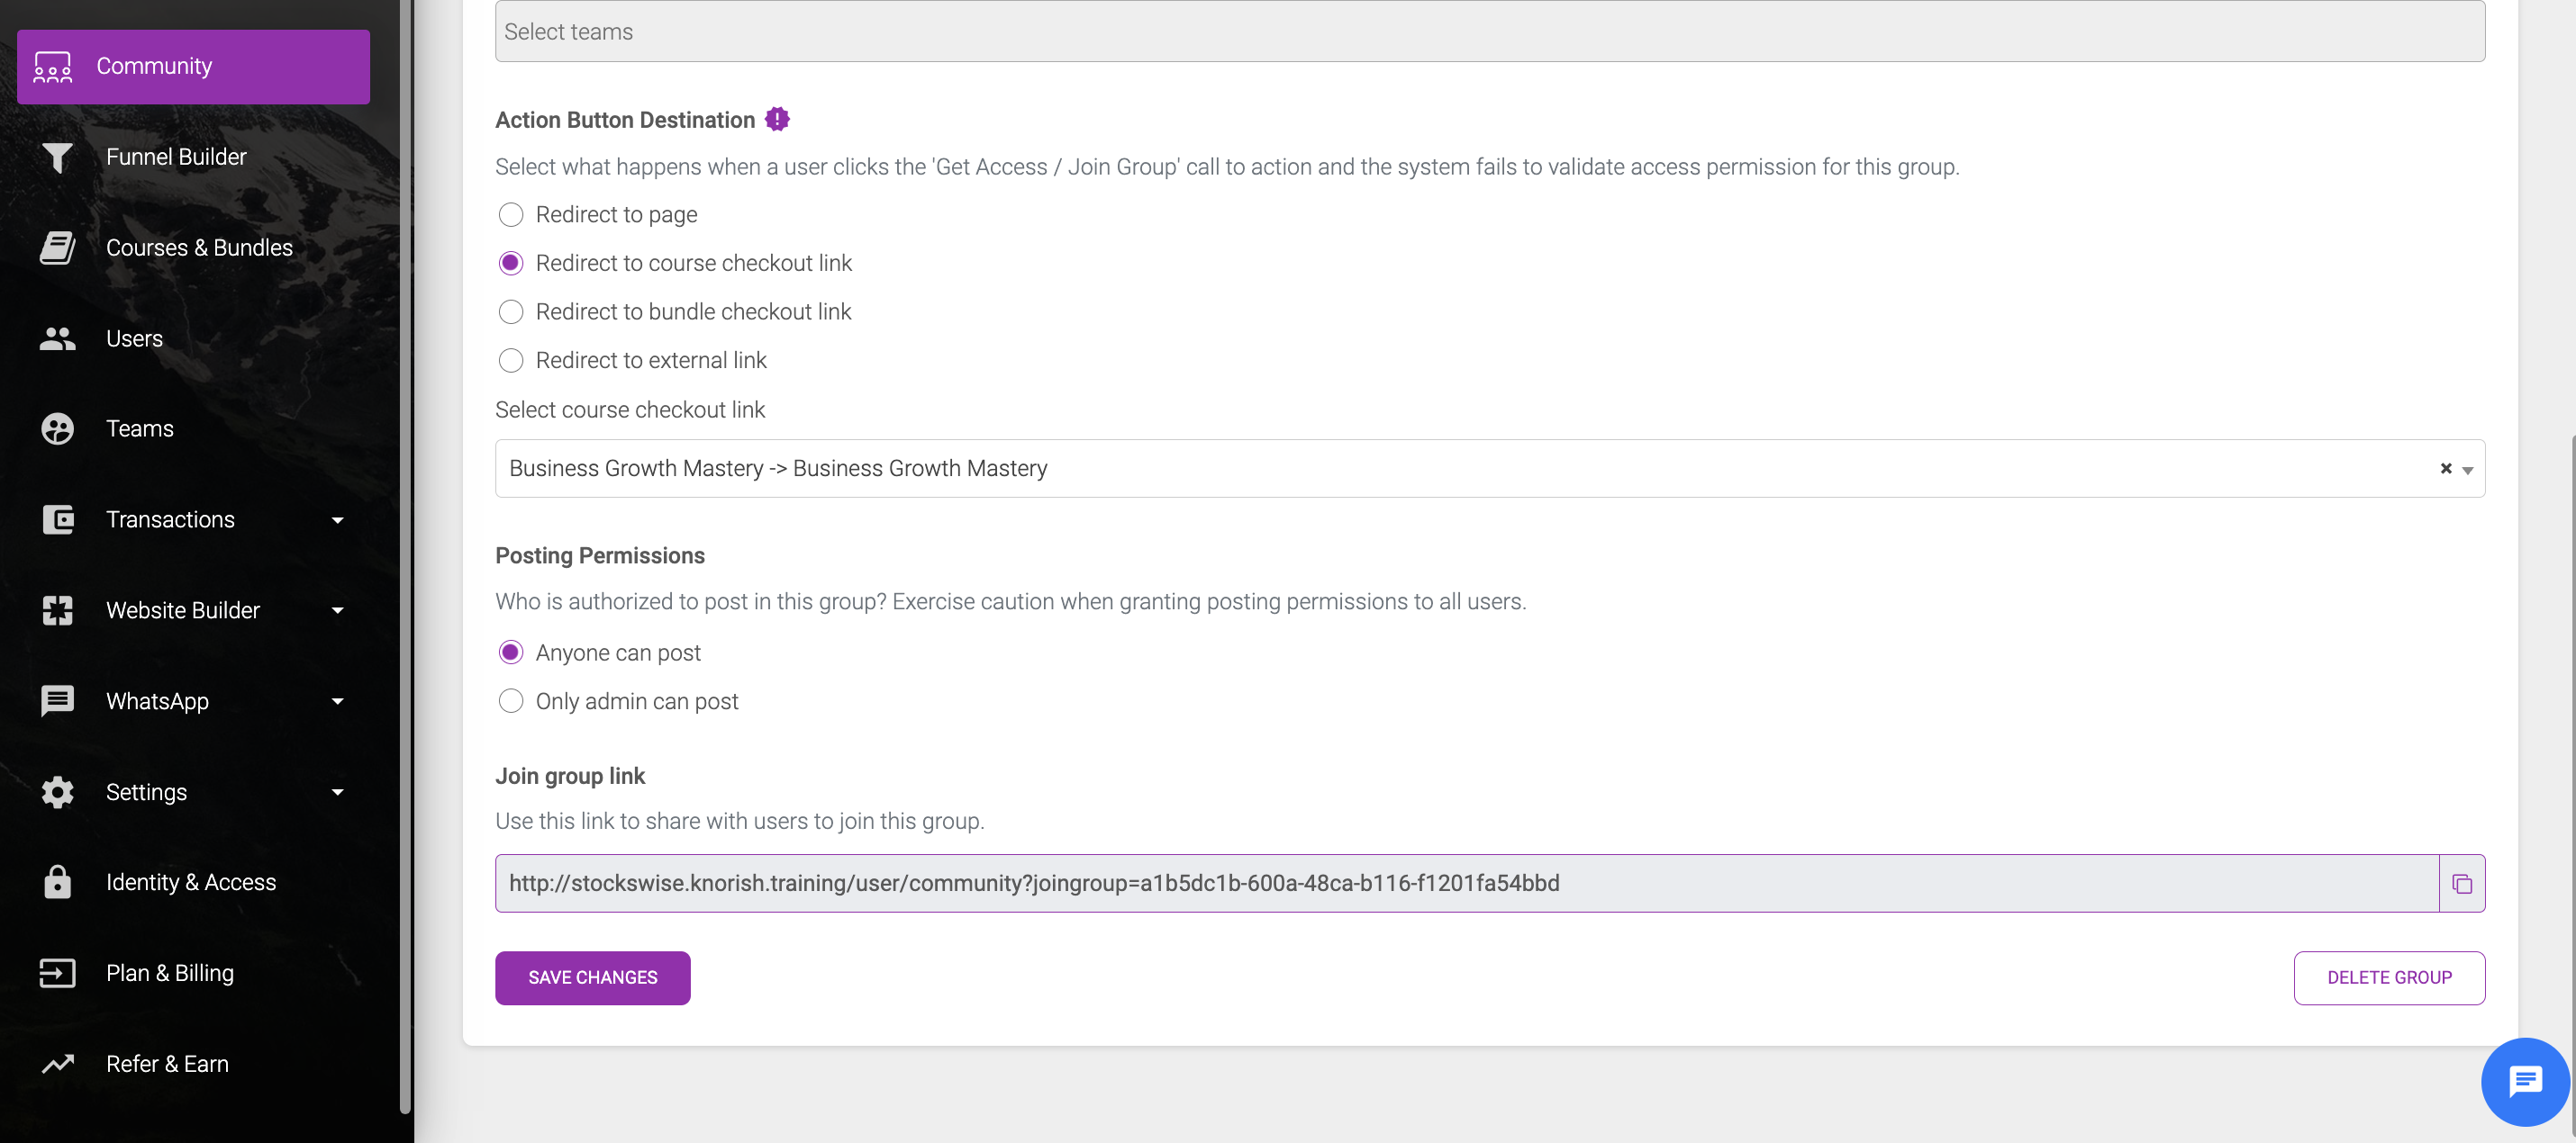Screen dimensions: 2576x1143
Task: Click the Website Builder puzzle icon
Action: [x=57, y=610]
